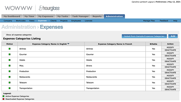The image size is (181, 102).
Task: Select the Administration tab
Action: click(x=114, y=16)
